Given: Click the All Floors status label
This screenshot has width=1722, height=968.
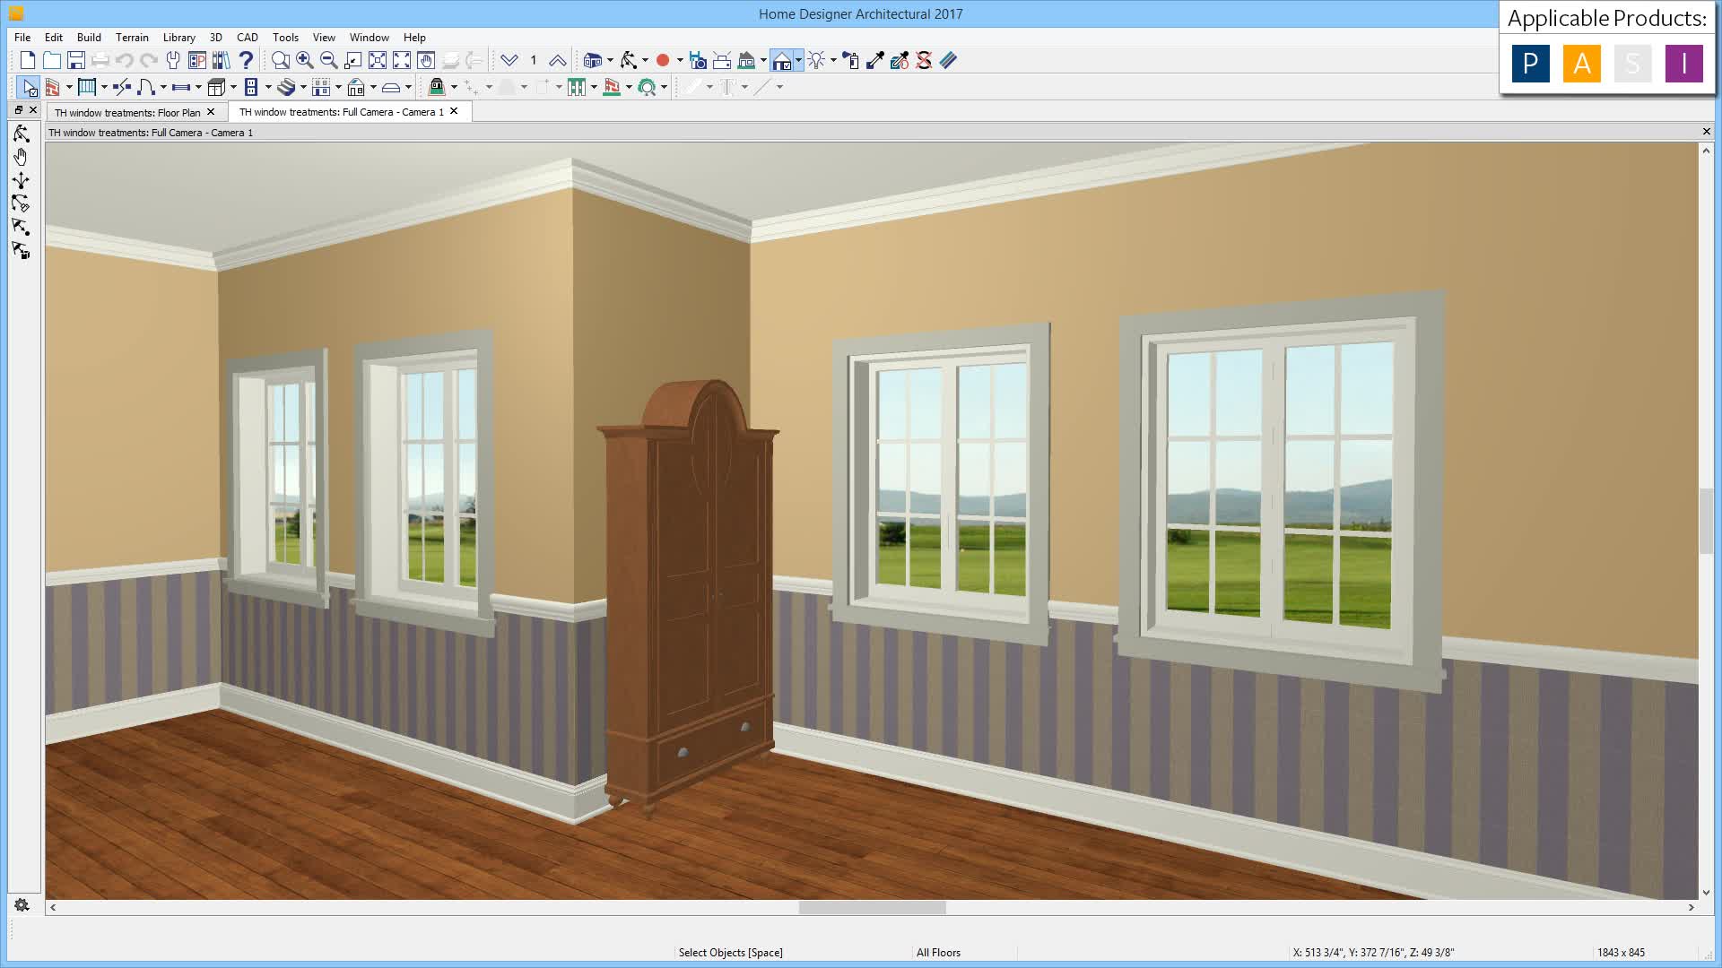Looking at the screenshot, I should coord(938,953).
